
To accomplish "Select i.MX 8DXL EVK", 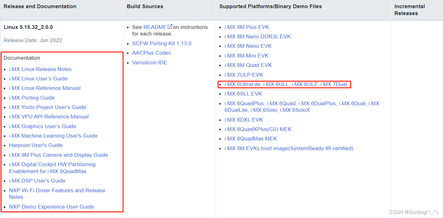I will point(244,120).
